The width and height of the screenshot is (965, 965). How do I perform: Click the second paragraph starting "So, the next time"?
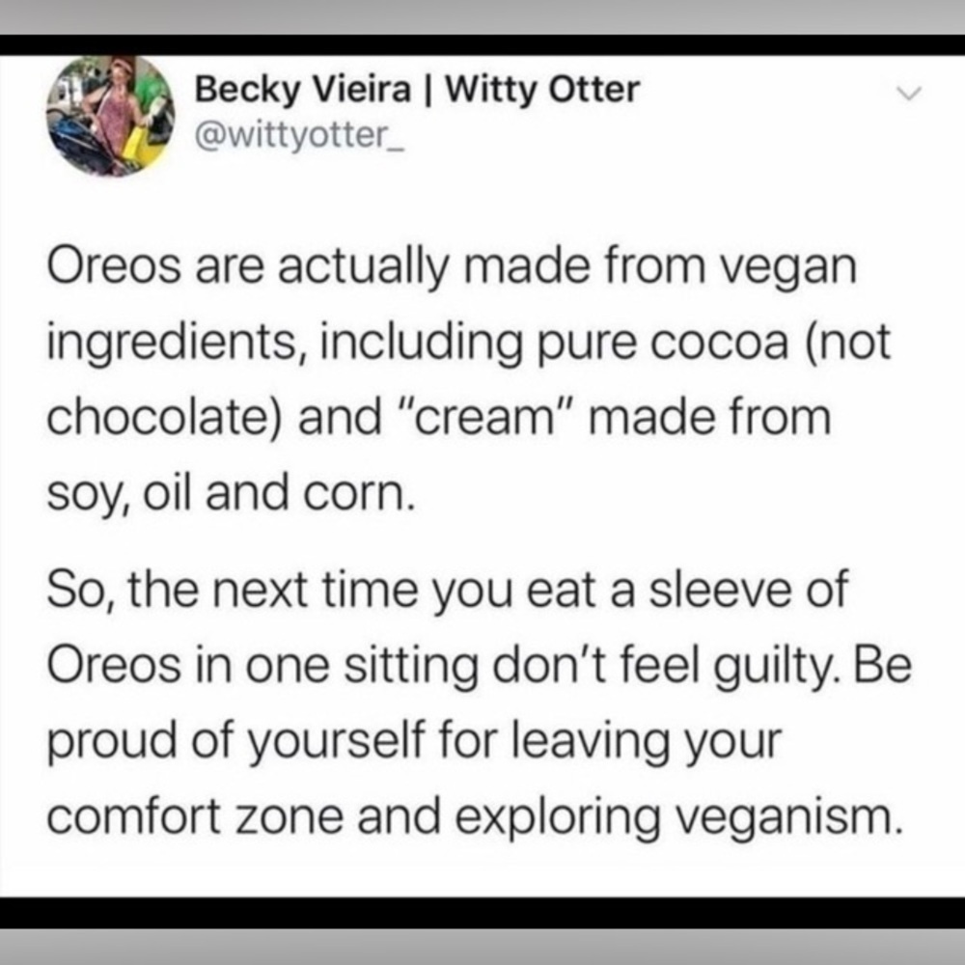(479, 703)
